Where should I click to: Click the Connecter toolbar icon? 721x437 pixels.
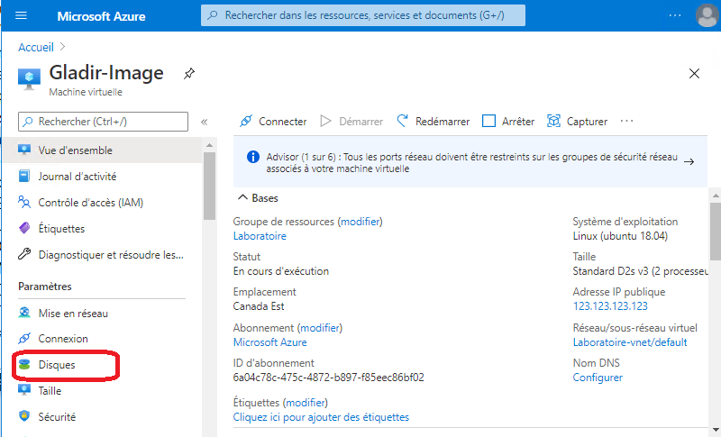pos(245,121)
